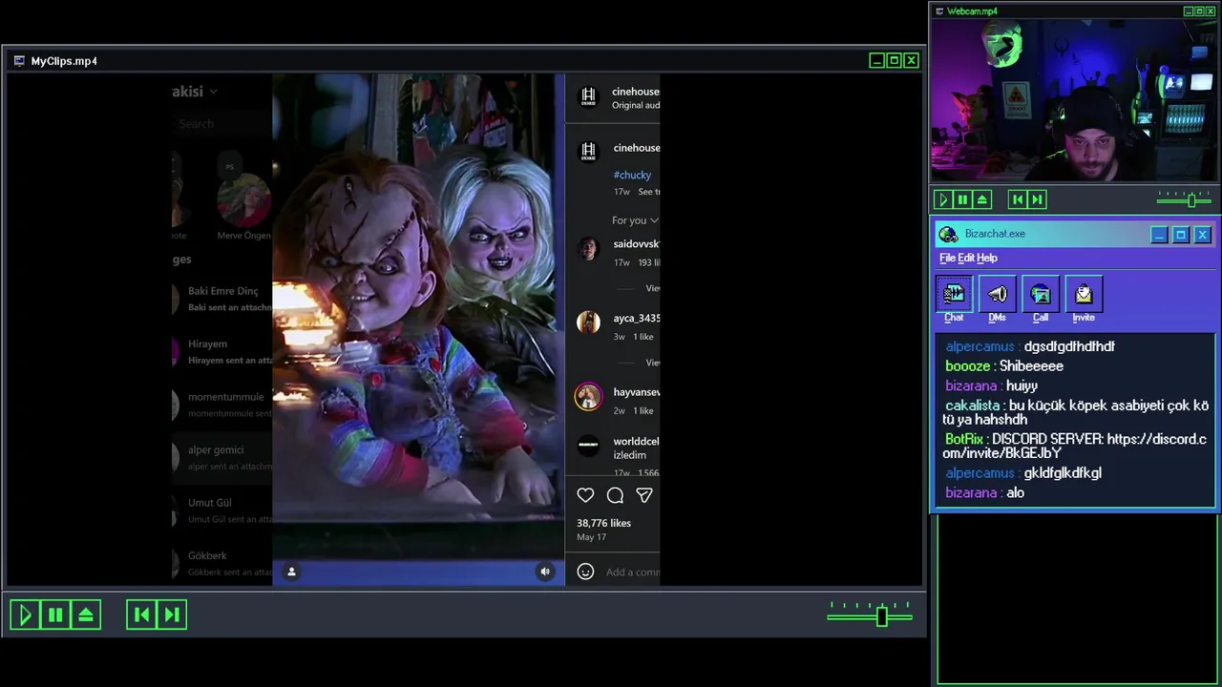Play the MyClips.mp4 video
The width and height of the screenshot is (1222, 687).
[26, 615]
